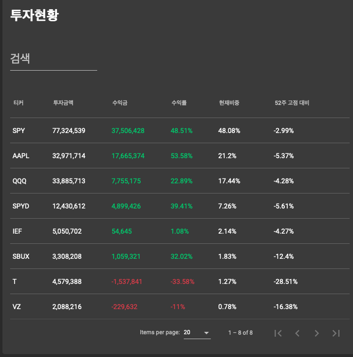Viewport: 353px width, 357px height.
Task: Sort by the 현재비중 column header
Action: coord(229,103)
